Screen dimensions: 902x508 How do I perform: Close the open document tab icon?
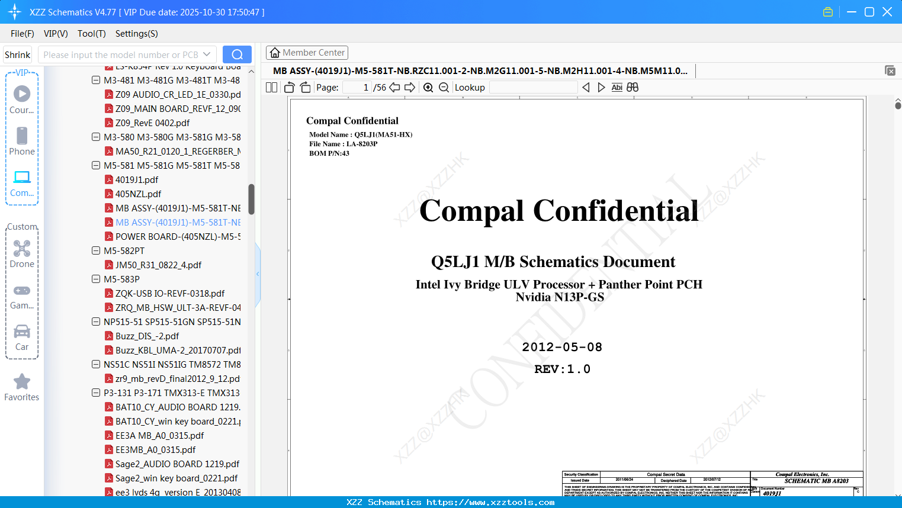pos(890,70)
